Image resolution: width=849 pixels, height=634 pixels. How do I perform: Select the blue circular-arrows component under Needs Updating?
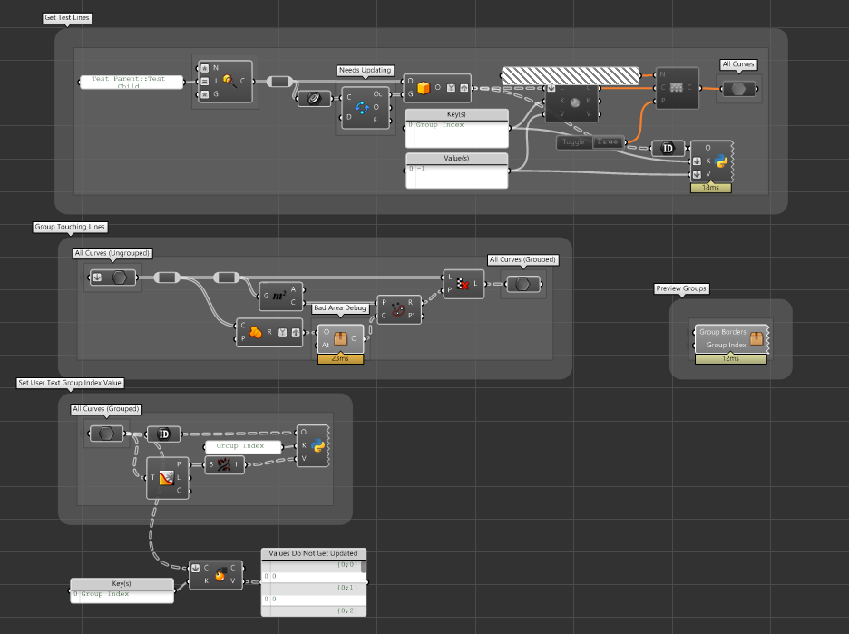366,107
